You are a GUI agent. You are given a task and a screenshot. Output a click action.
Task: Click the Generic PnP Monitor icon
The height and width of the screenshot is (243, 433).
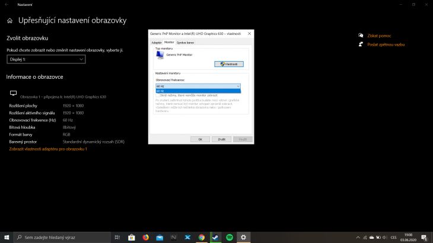point(160,55)
